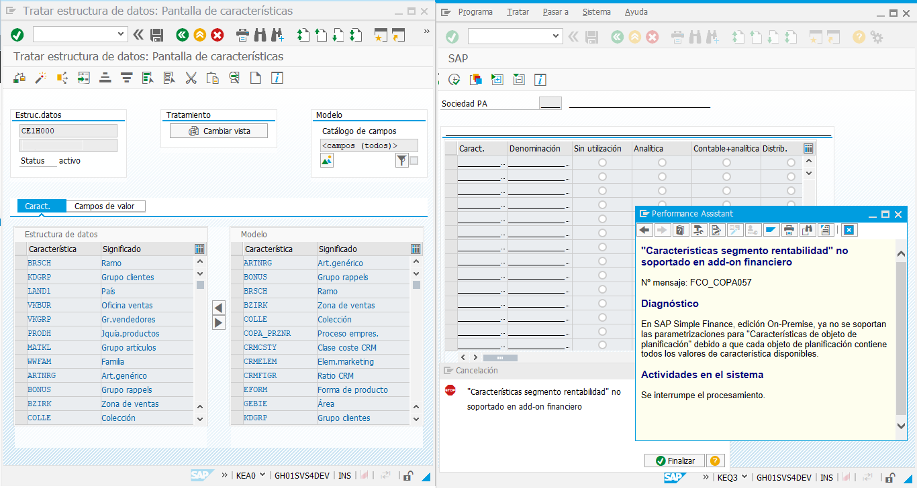Select 'Analítica' radio in second table row

pyautogui.click(x=663, y=177)
